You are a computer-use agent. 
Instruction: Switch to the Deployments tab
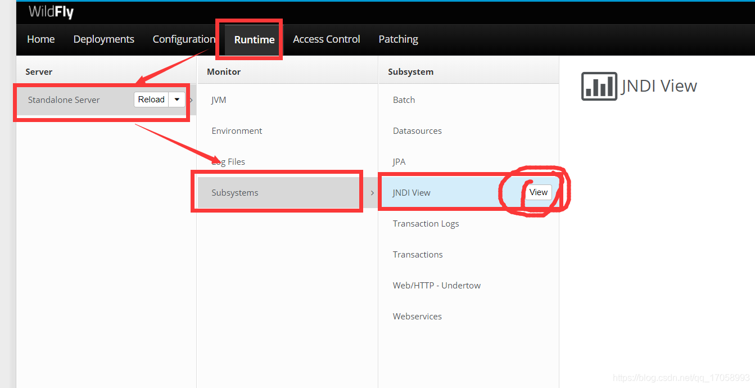pyautogui.click(x=104, y=39)
